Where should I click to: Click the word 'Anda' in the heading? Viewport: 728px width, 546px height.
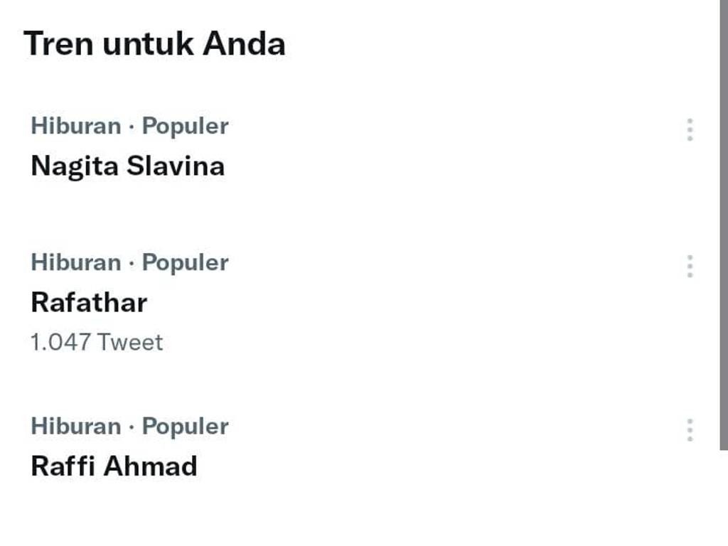point(244,44)
